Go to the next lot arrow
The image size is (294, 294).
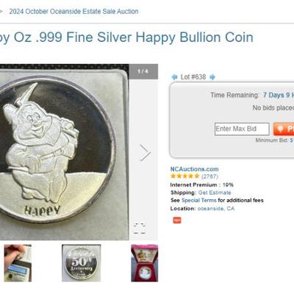pos(212,77)
